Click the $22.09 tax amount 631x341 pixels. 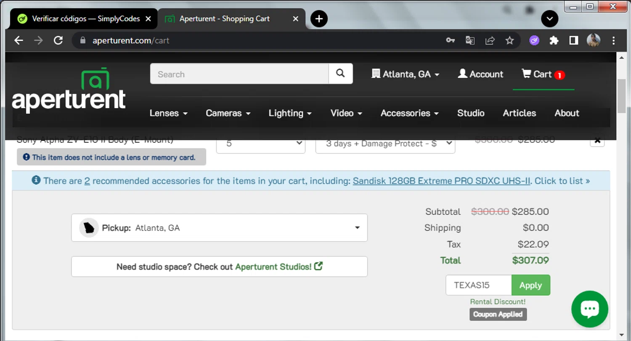[x=533, y=244]
